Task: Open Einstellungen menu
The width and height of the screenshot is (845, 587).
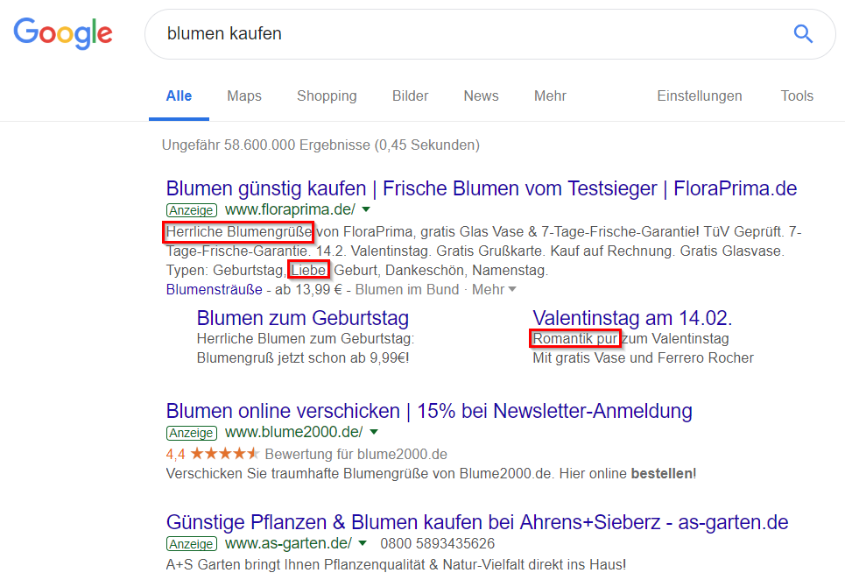Action: pyautogui.click(x=700, y=96)
